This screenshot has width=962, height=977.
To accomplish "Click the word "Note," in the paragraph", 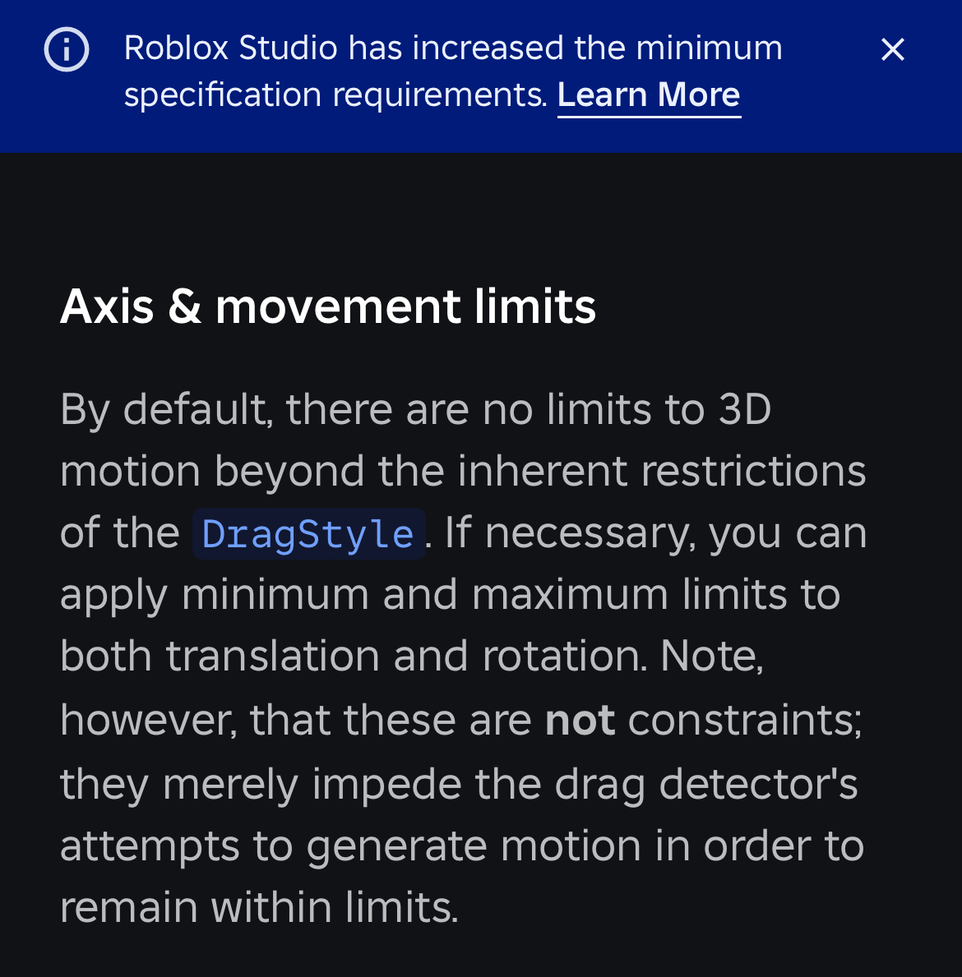I will (x=712, y=657).
